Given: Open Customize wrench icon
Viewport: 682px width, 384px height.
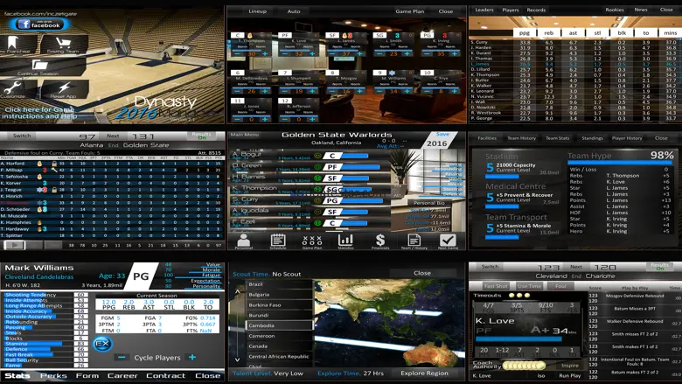Looking at the screenshot, I should click(13, 89).
